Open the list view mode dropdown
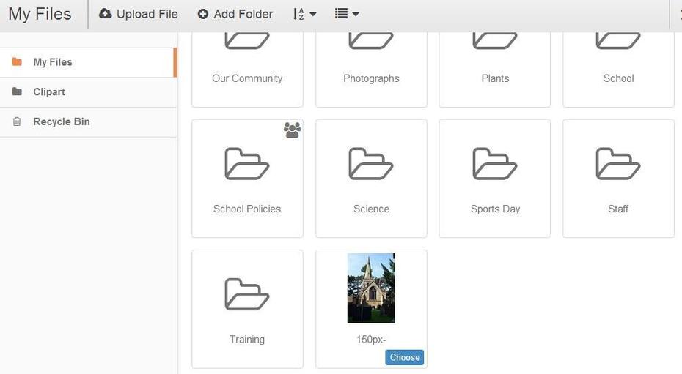This screenshot has width=682, height=374. tap(347, 14)
